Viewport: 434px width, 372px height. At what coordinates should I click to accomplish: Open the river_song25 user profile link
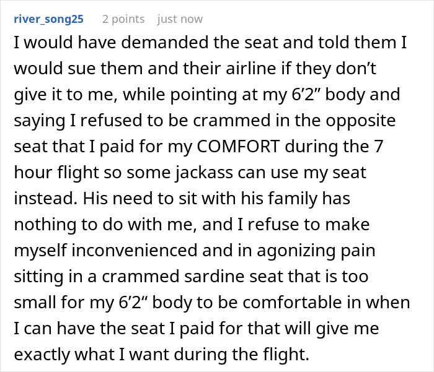coord(47,19)
